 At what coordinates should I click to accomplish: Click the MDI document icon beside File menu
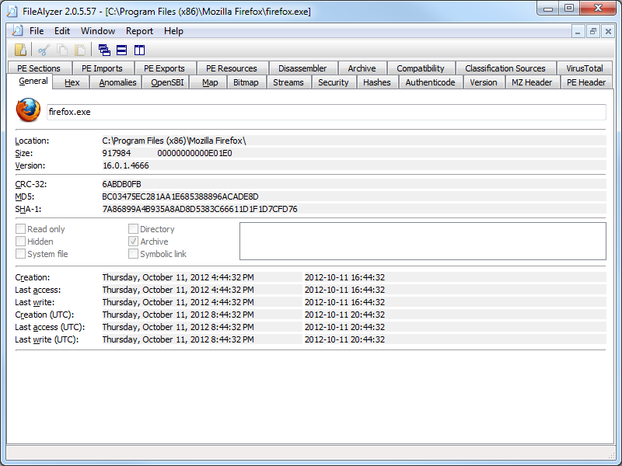[17, 31]
